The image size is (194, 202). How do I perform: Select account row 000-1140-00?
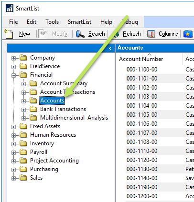[x=142, y=178]
